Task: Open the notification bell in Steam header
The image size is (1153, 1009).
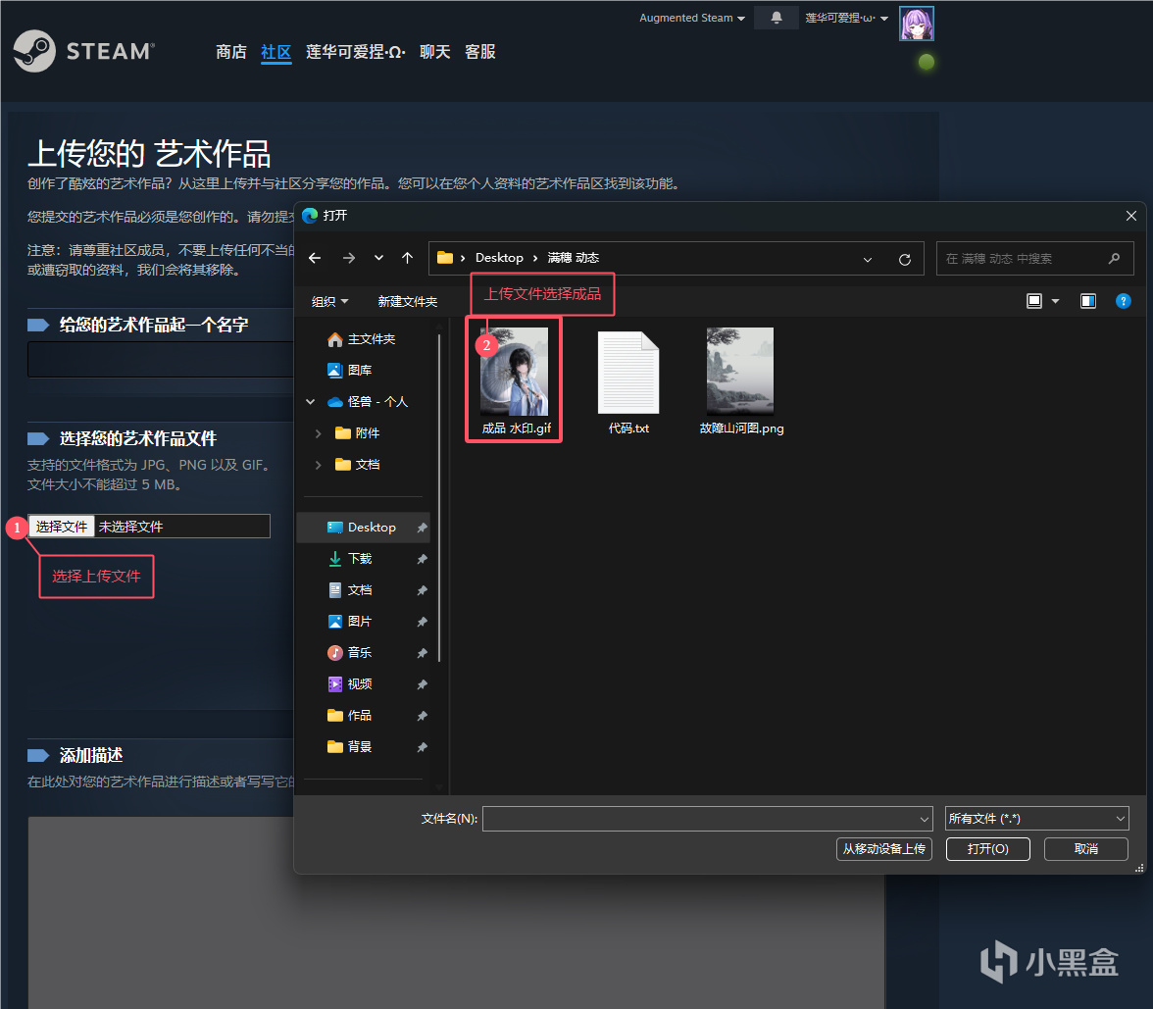Action: 776,18
